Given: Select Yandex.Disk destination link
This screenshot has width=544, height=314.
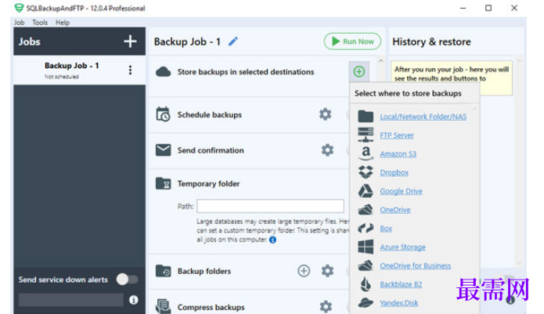Looking at the screenshot, I should coord(399,303).
